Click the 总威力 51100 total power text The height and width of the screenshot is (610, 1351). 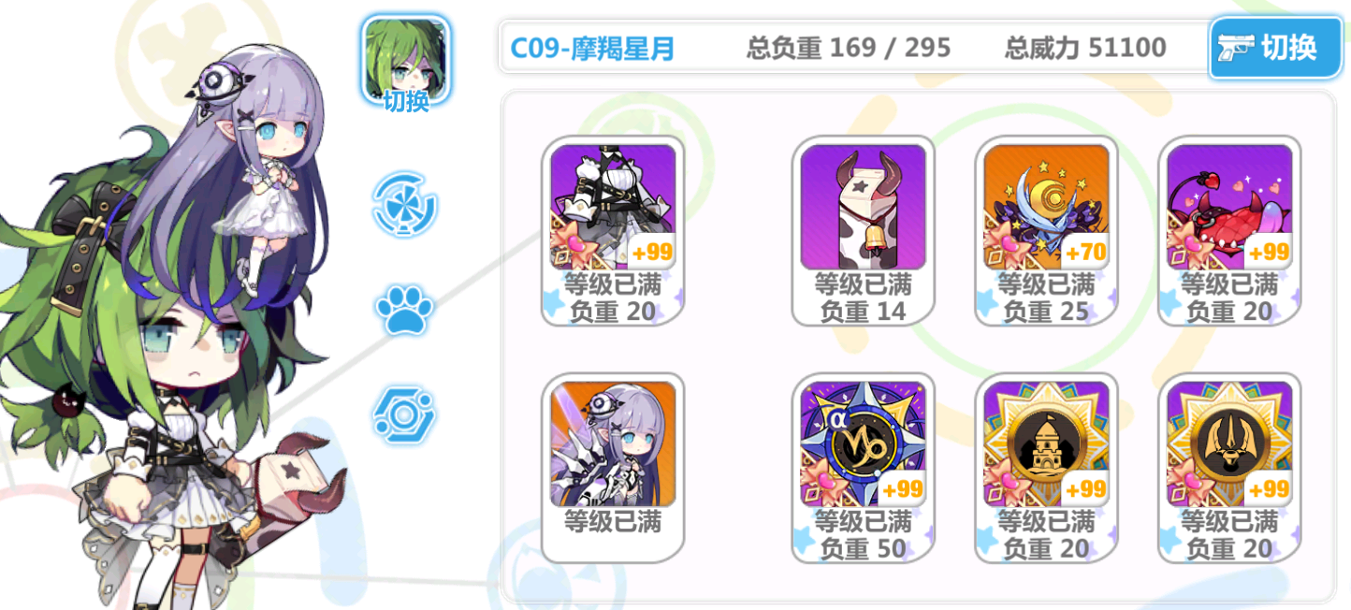click(1085, 47)
